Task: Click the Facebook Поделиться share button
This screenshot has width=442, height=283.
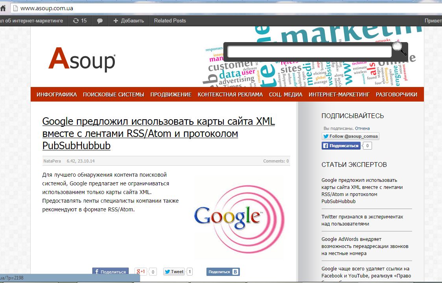Action: (110, 272)
